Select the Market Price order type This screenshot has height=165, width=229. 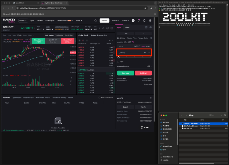click(x=132, y=38)
